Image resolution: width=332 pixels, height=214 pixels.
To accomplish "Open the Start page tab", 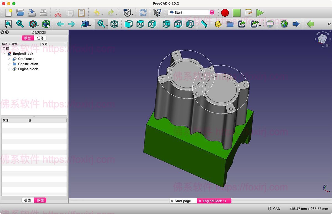I will 183,201.
